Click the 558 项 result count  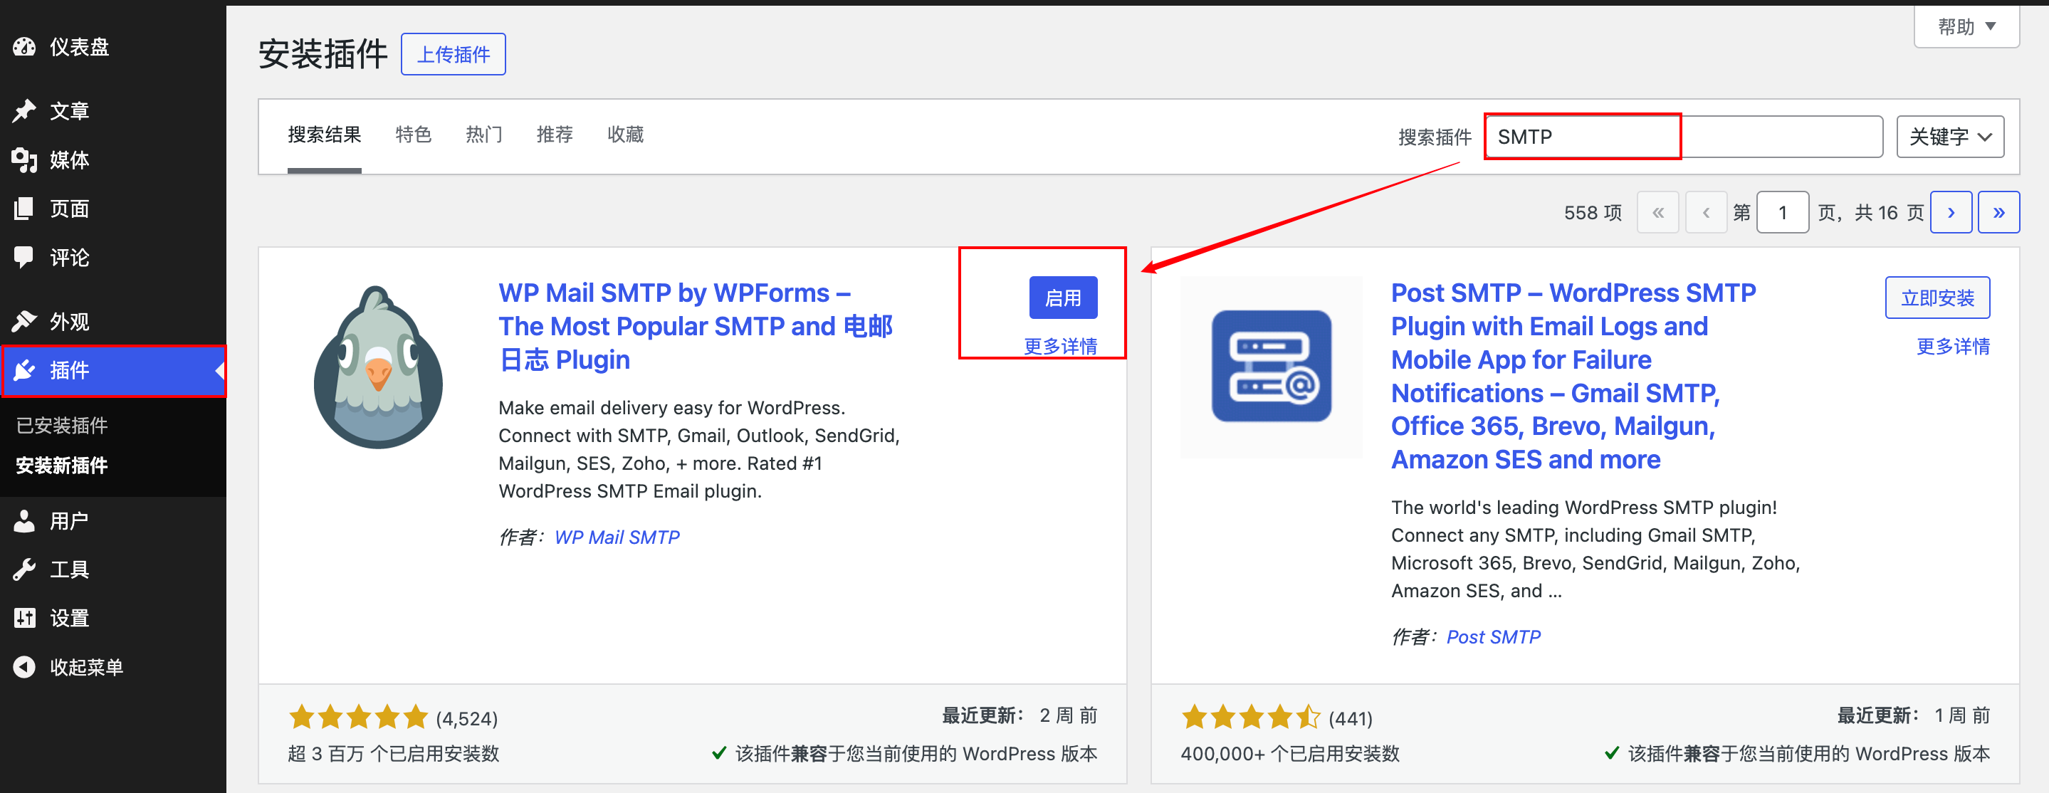(x=1593, y=212)
